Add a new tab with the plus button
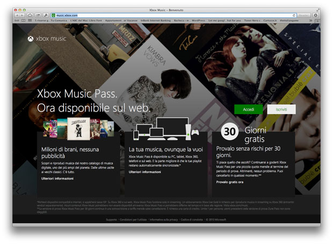This screenshot has width=333, height=244. (x=317, y=21)
